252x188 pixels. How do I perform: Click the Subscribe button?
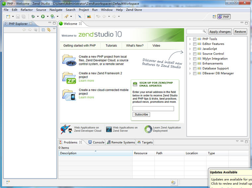coord(141,115)
